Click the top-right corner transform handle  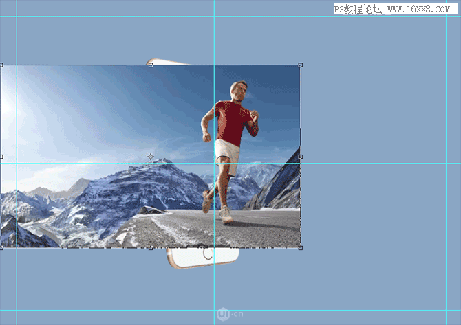coord(300,65)
